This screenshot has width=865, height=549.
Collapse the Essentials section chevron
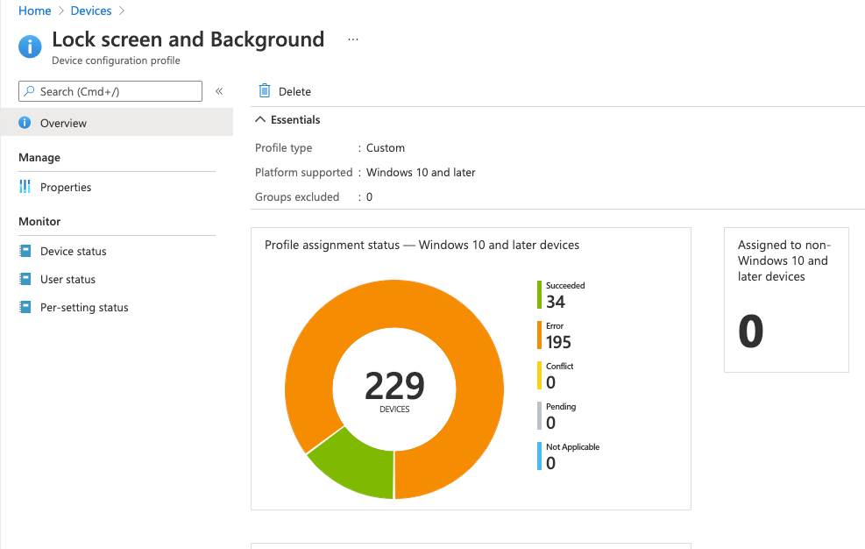260,119
